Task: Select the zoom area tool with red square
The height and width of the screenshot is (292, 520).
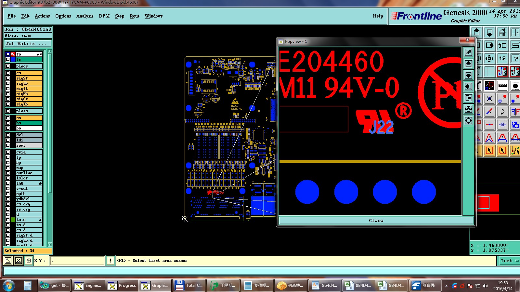Action: tap(489, 86)
